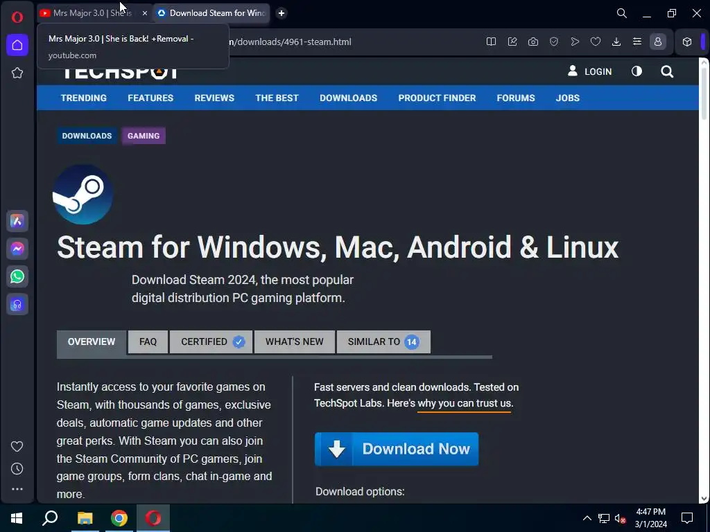Open History clock icon in sidebar
Image resolution: width=710 pixels, height=532 pixels.
17,469
